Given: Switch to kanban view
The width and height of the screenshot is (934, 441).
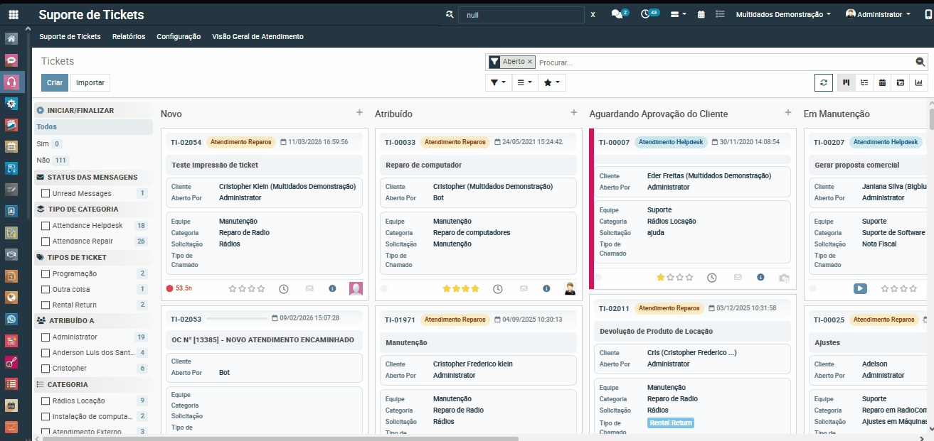Looking at the screenshot, I should tap(847, 82).
